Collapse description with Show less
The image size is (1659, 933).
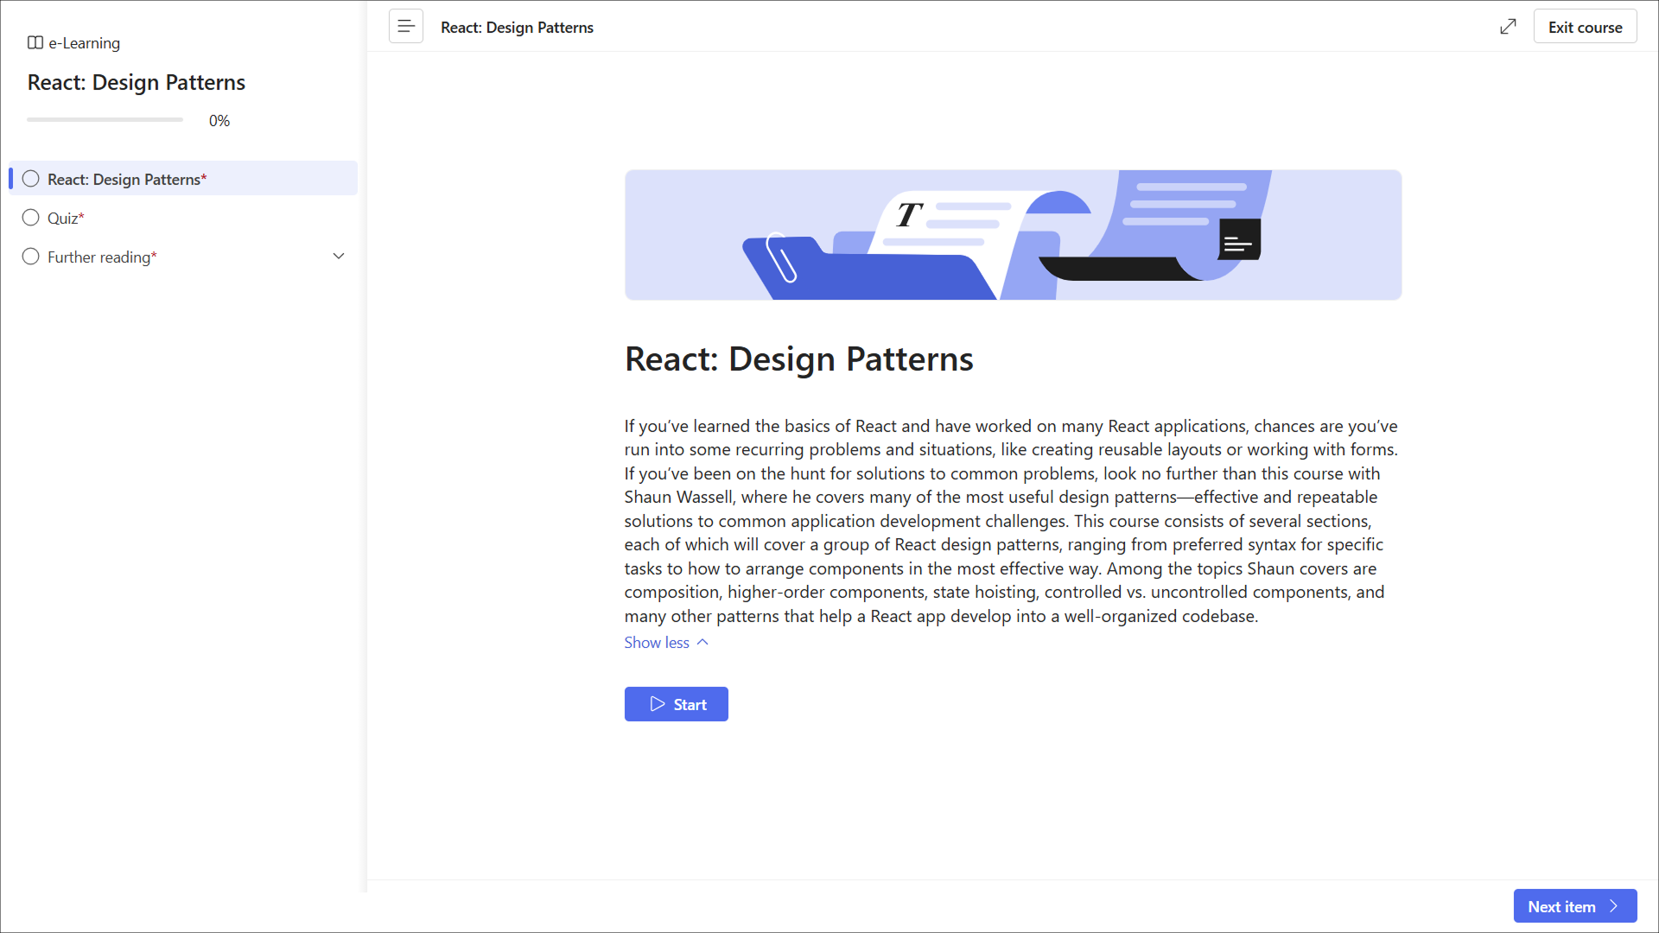[x=657, y=642]
